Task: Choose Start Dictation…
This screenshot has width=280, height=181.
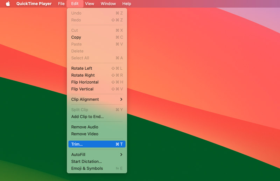Action: [x=97, y=161]
